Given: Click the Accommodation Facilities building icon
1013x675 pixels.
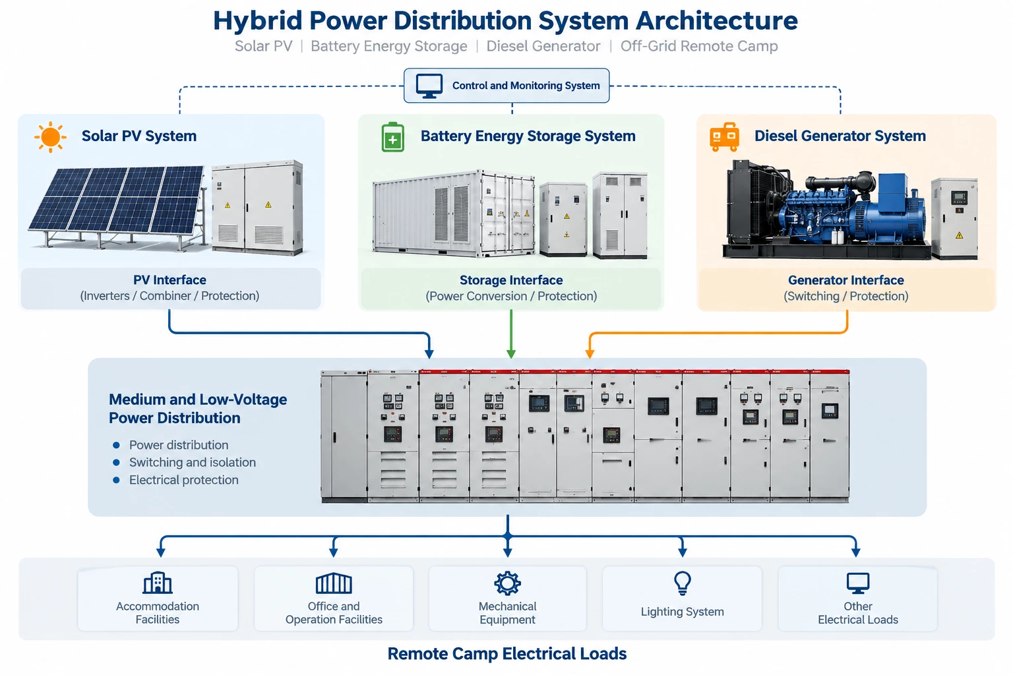Looking at the screenshot, I should point(158,583).
